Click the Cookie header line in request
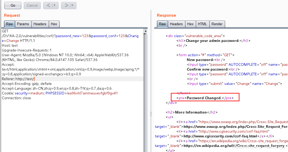The width and height of the screenshot is (288, 152). pos(60,93)
